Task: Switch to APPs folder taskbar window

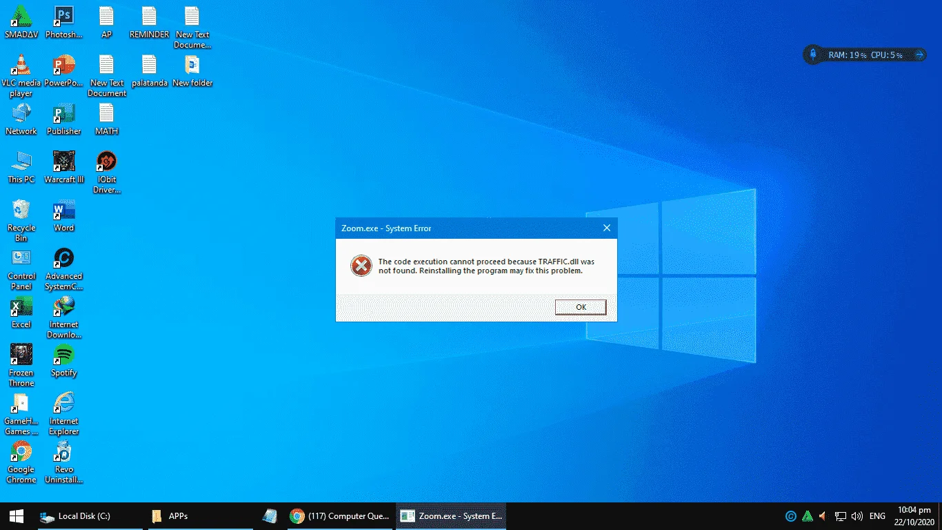Action: 199,516
